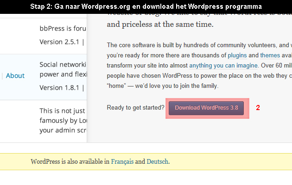The width and height of the screenshot is (292, 185).
Task: Click the Social networking description text
Action: (x=63, y=69)
